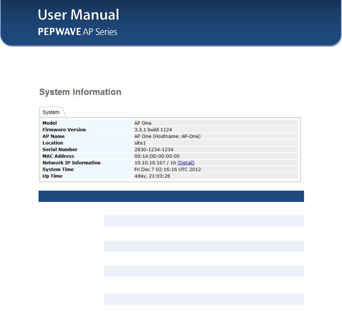Click the 'System Time' label
The width and height of the screenshot is (342, 317).
coord(58,169)
